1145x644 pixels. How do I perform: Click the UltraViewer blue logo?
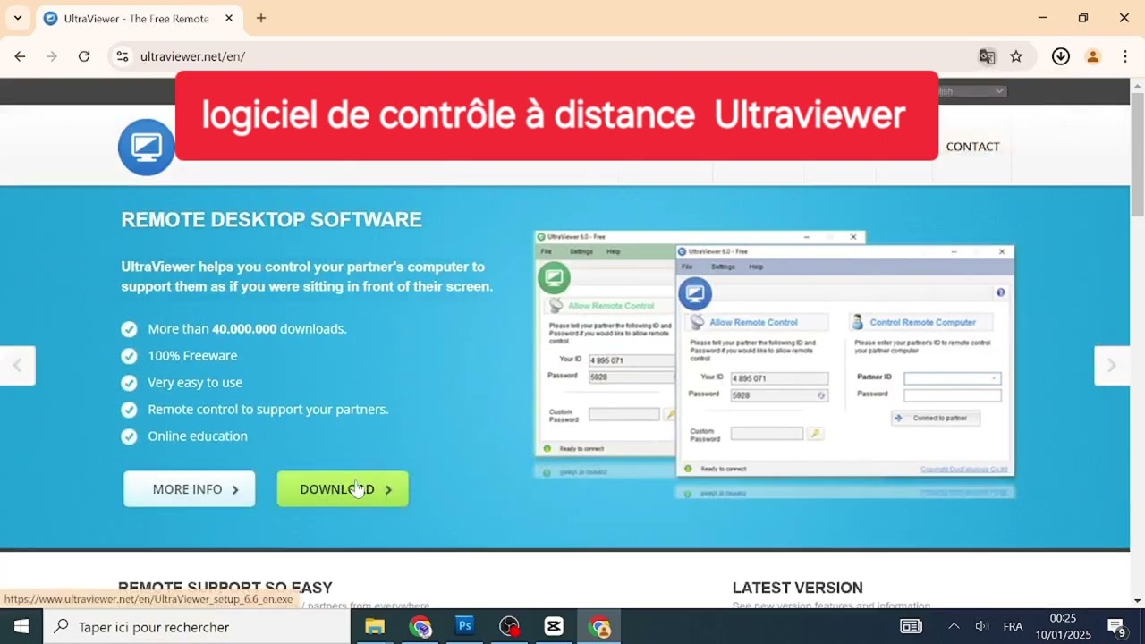pos(146,147)
